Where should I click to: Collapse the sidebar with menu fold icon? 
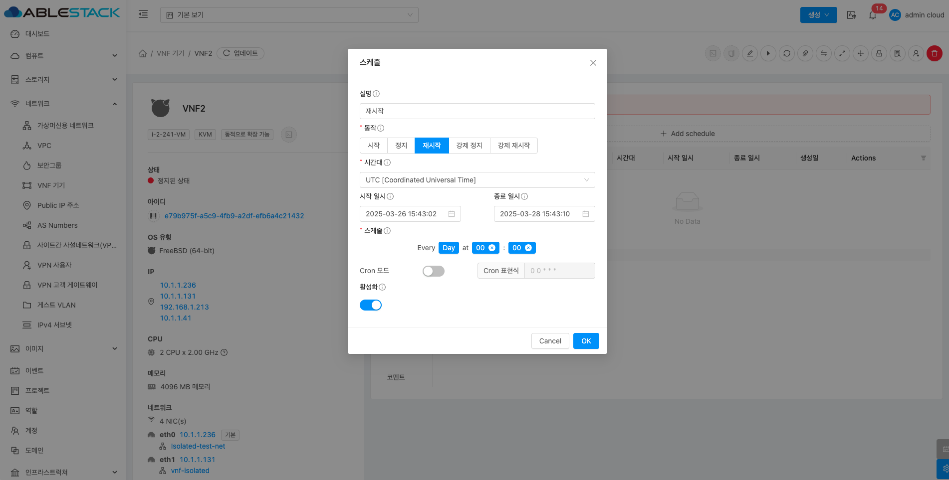pos(143,14)
